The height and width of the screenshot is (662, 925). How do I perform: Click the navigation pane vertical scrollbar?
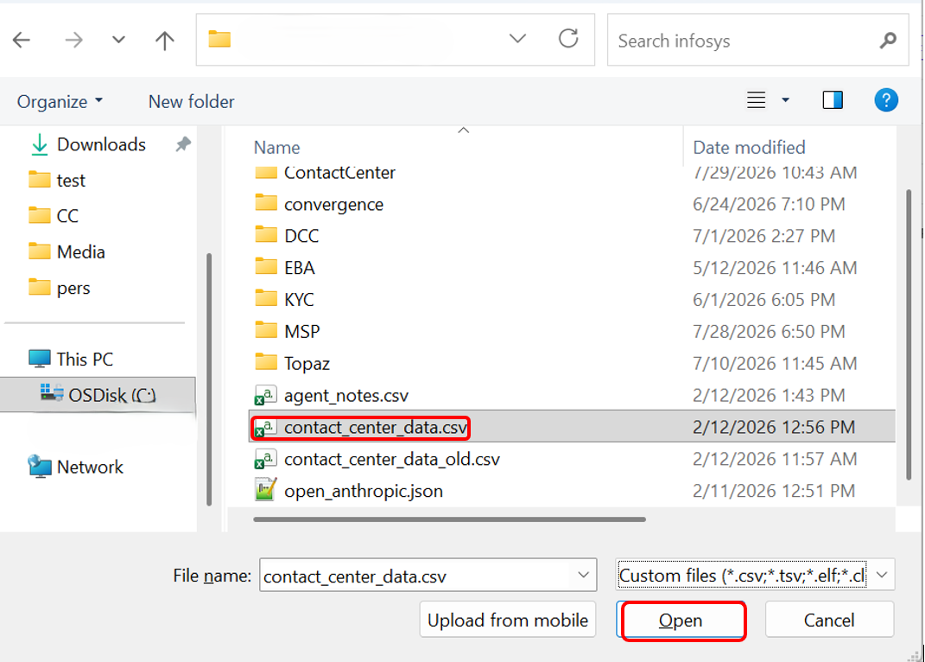coord(209,379)
